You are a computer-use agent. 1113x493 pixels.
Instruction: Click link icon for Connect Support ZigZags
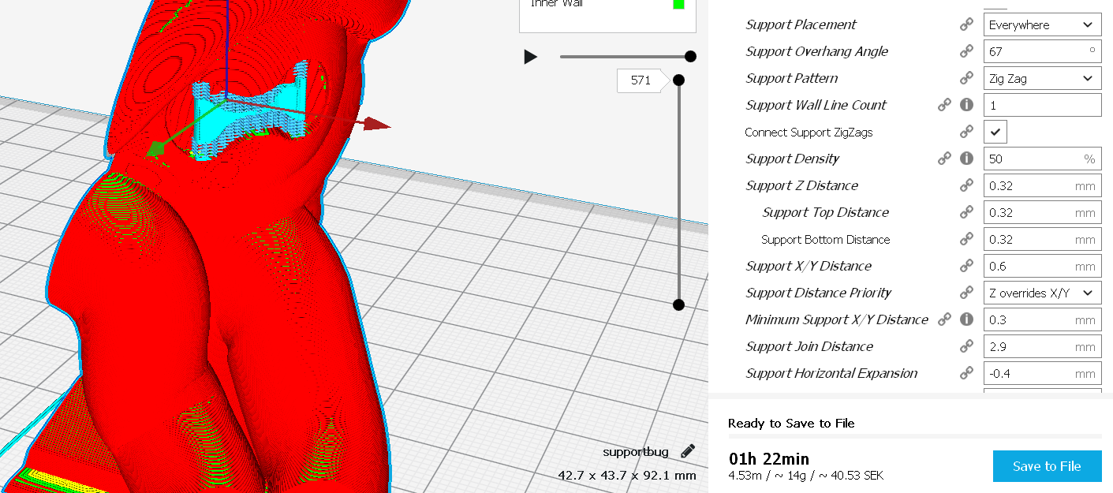pyautogui.click(x=966, y=132)
